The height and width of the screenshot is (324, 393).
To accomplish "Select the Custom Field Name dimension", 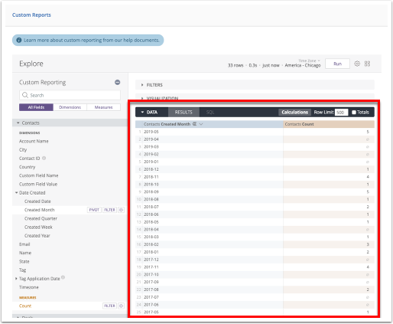I will point(38,175).
